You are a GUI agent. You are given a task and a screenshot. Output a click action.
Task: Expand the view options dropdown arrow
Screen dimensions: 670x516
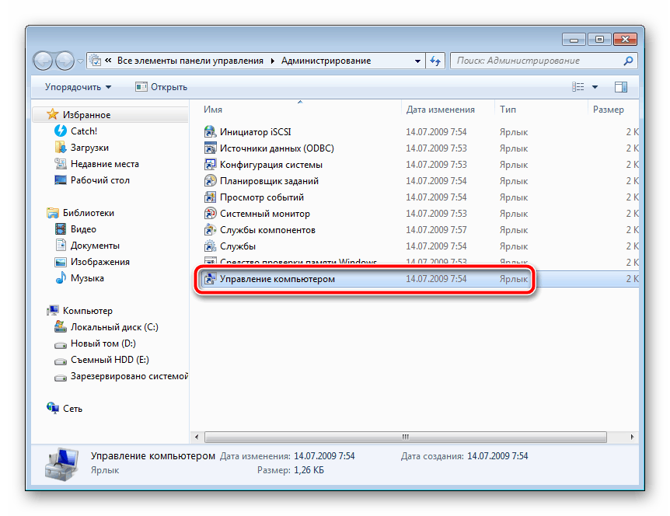[595, 87]
